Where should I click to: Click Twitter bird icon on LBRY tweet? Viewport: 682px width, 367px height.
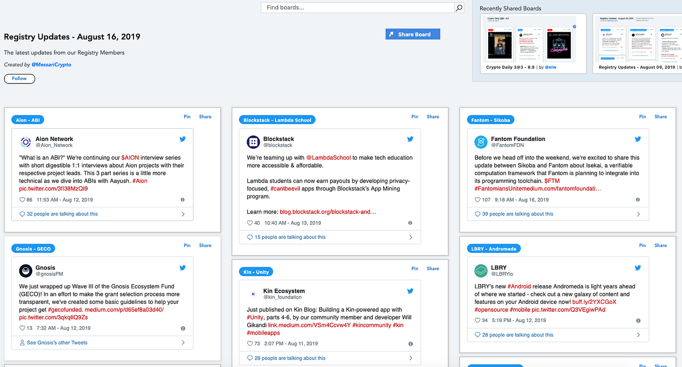tap(638, 268)
